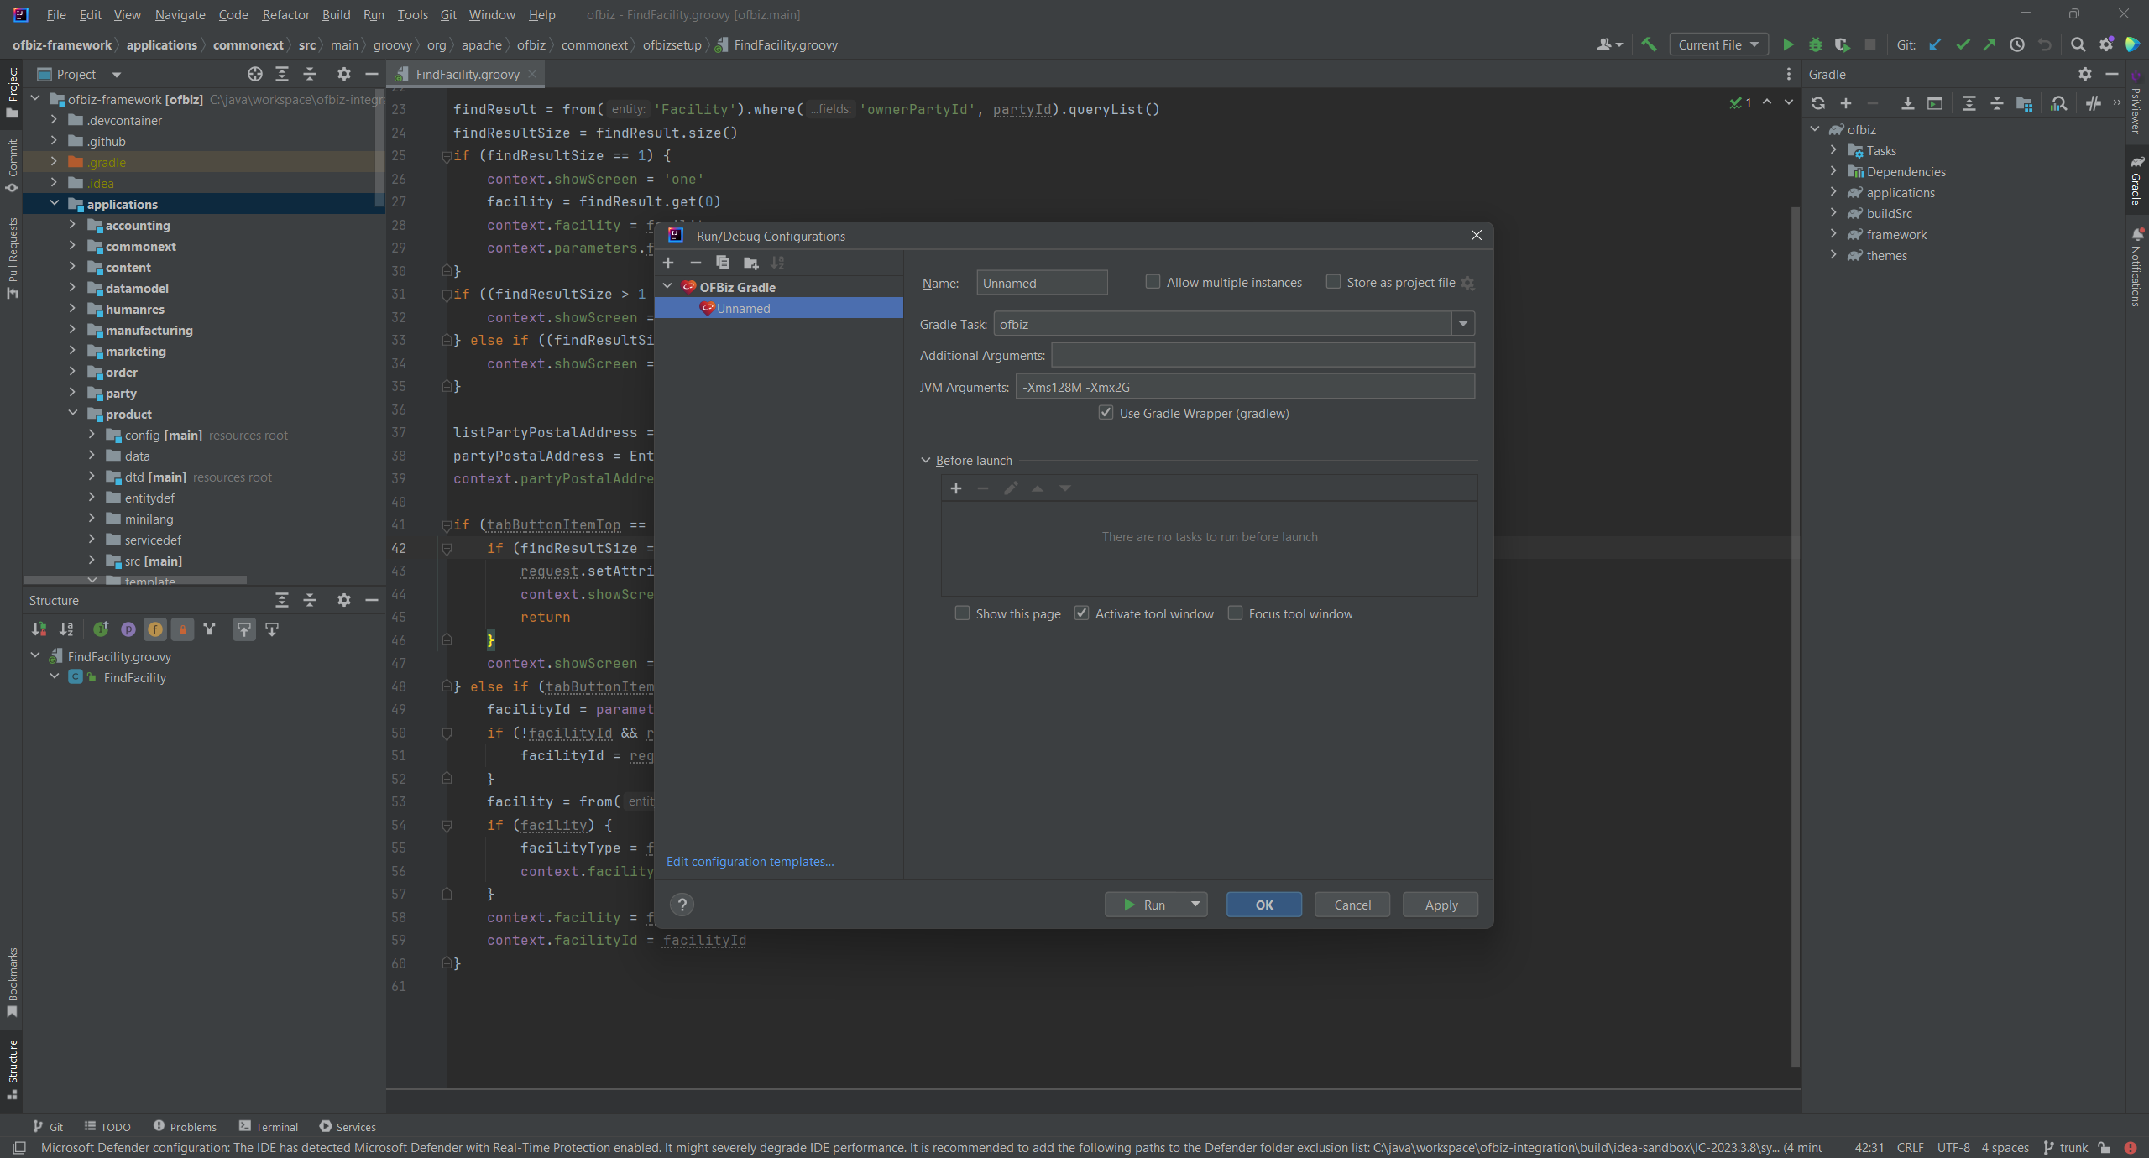Viewport: 2149px width, 1158px height.
Task: Toggle Use Gradle Wrapper checkbox
Action: pos(1106,413)
